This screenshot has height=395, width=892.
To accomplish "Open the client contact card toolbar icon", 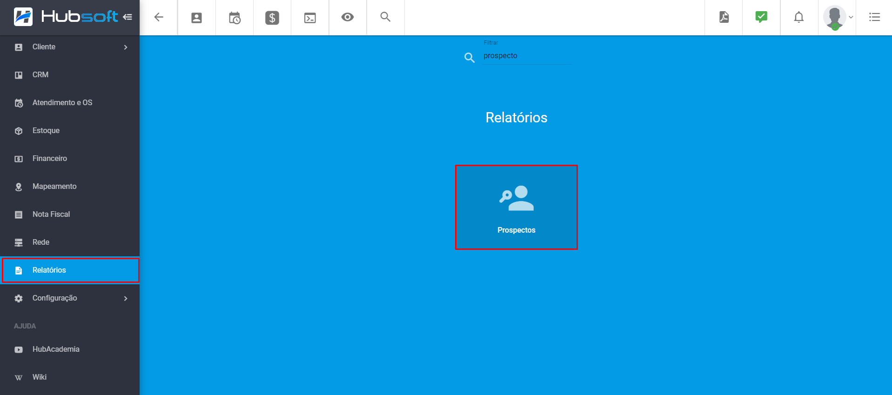I will [197, 18].
